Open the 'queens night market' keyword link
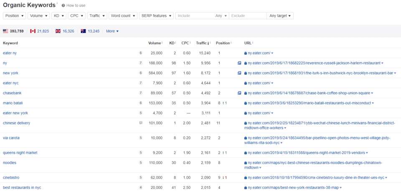 pyautogui.click(x=20, y=153)
